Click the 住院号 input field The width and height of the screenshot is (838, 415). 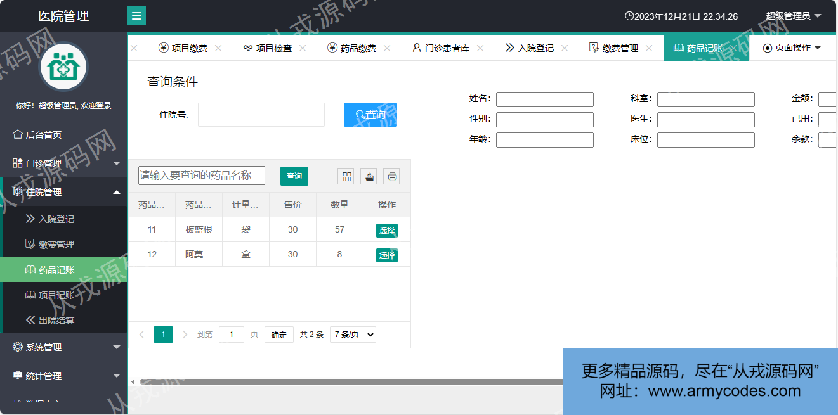pyautogui.click(x=261, y=115)
